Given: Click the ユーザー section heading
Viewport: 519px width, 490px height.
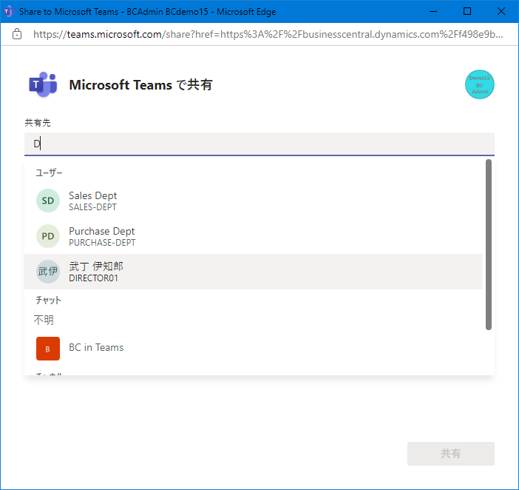Looking at the screenshot, I should point(49,173).
